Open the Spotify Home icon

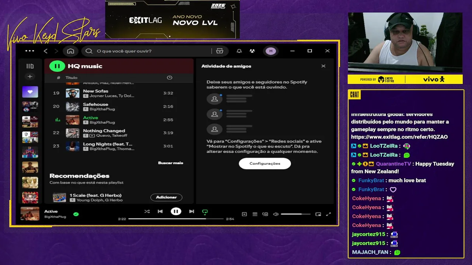[70, 51]
